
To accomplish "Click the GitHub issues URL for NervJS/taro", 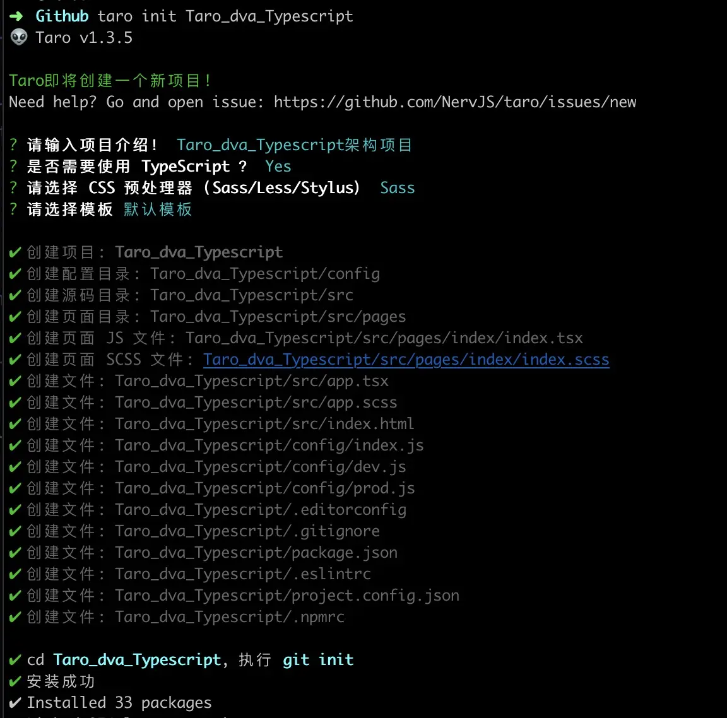I will click(455, 102).
